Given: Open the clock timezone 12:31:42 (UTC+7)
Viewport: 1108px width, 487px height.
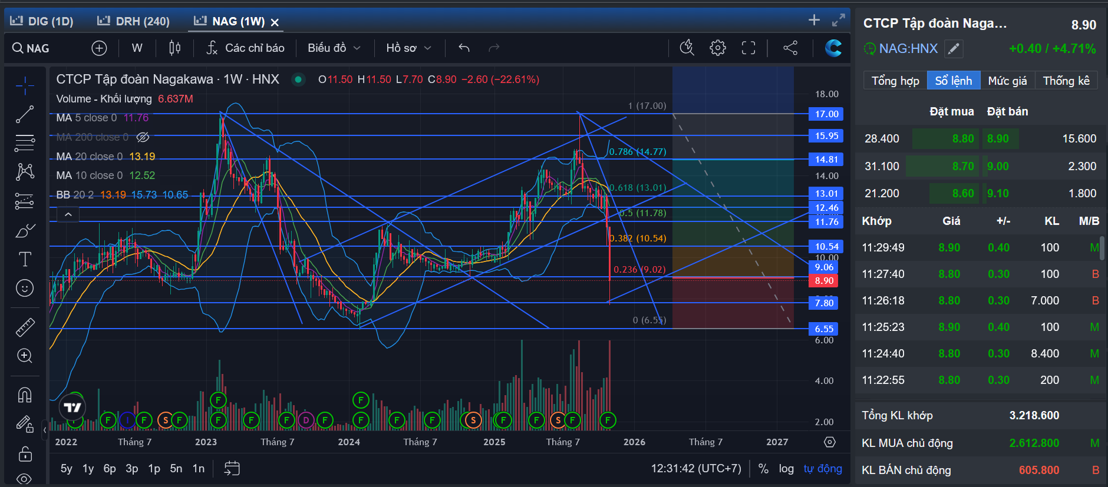Looking at the screenshot, I should pyautogui.click(x=696, y=469).
